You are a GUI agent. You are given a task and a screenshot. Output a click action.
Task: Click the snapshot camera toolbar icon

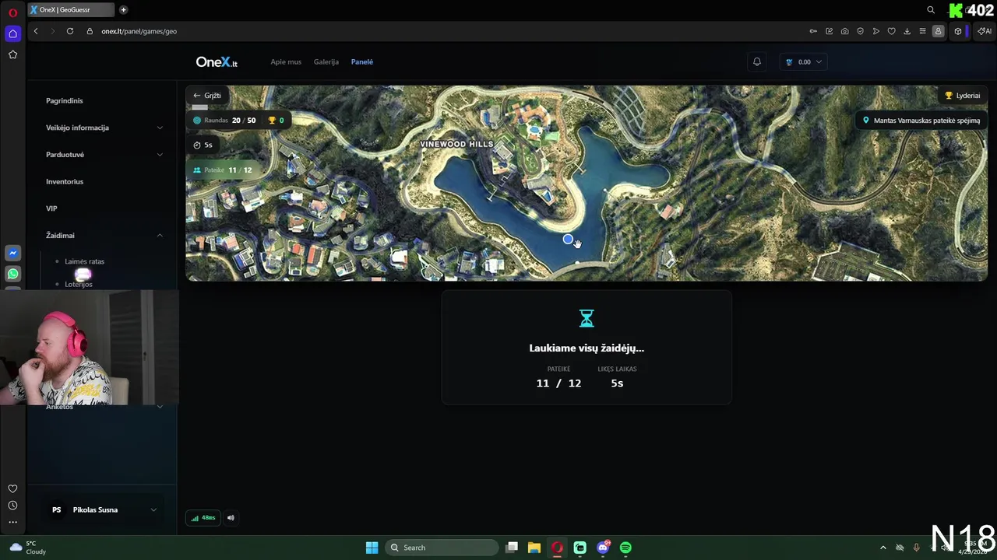[844, 31]
